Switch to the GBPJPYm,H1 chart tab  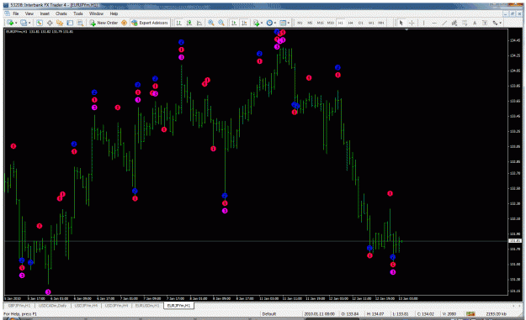(x=19, y=306)
